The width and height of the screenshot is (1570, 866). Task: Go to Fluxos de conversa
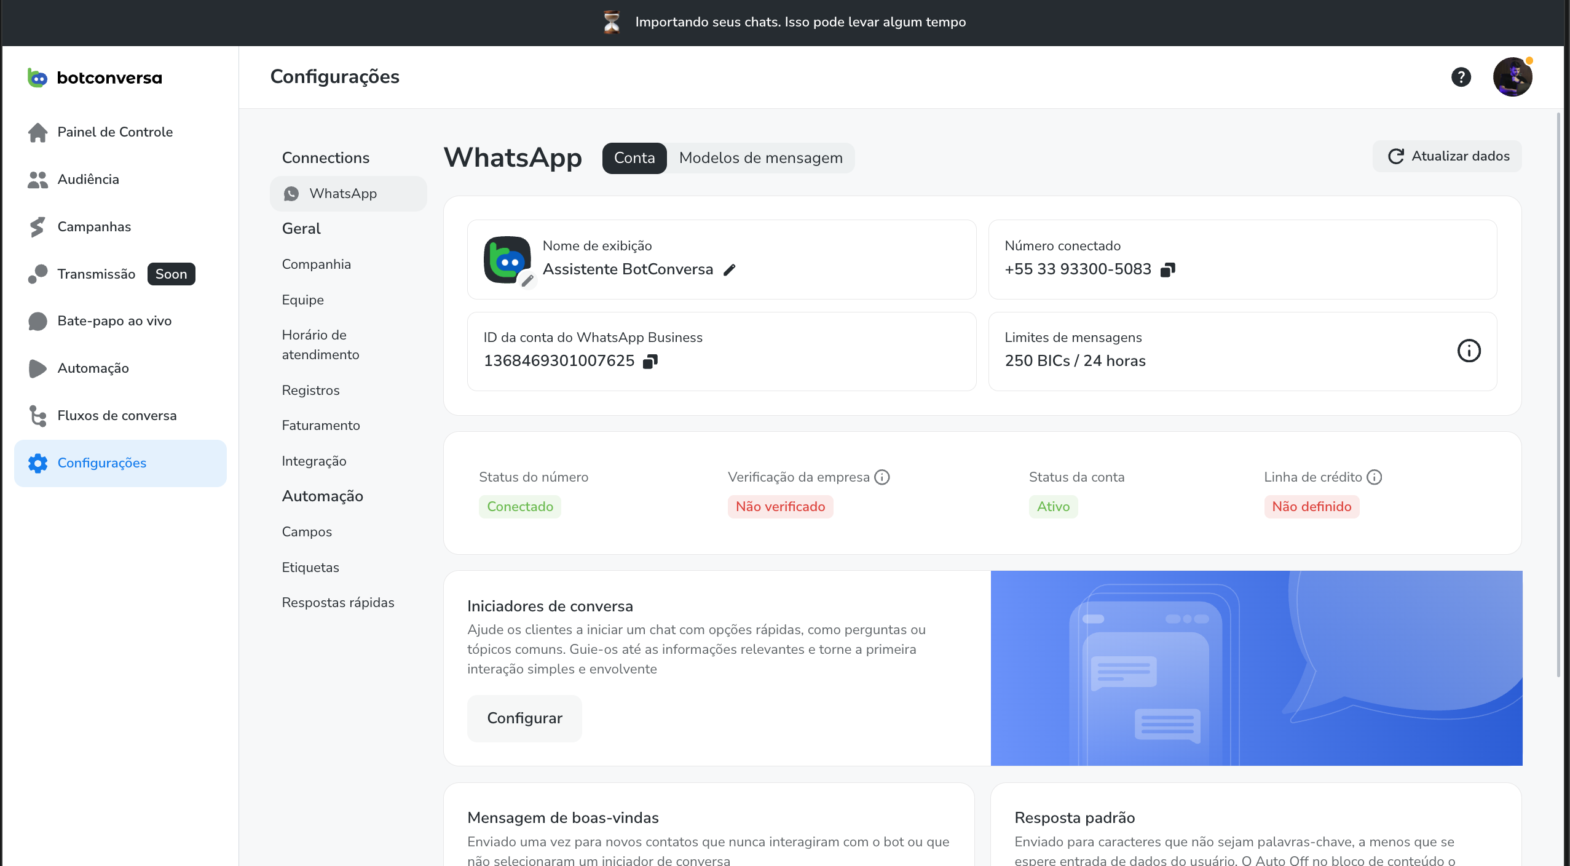[x=117, y=415]
